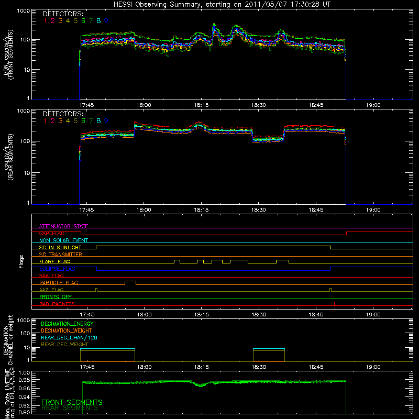Click the HESSI Observing Summary title
Viewport: 419px width, 419px height.
coord(222,5)
